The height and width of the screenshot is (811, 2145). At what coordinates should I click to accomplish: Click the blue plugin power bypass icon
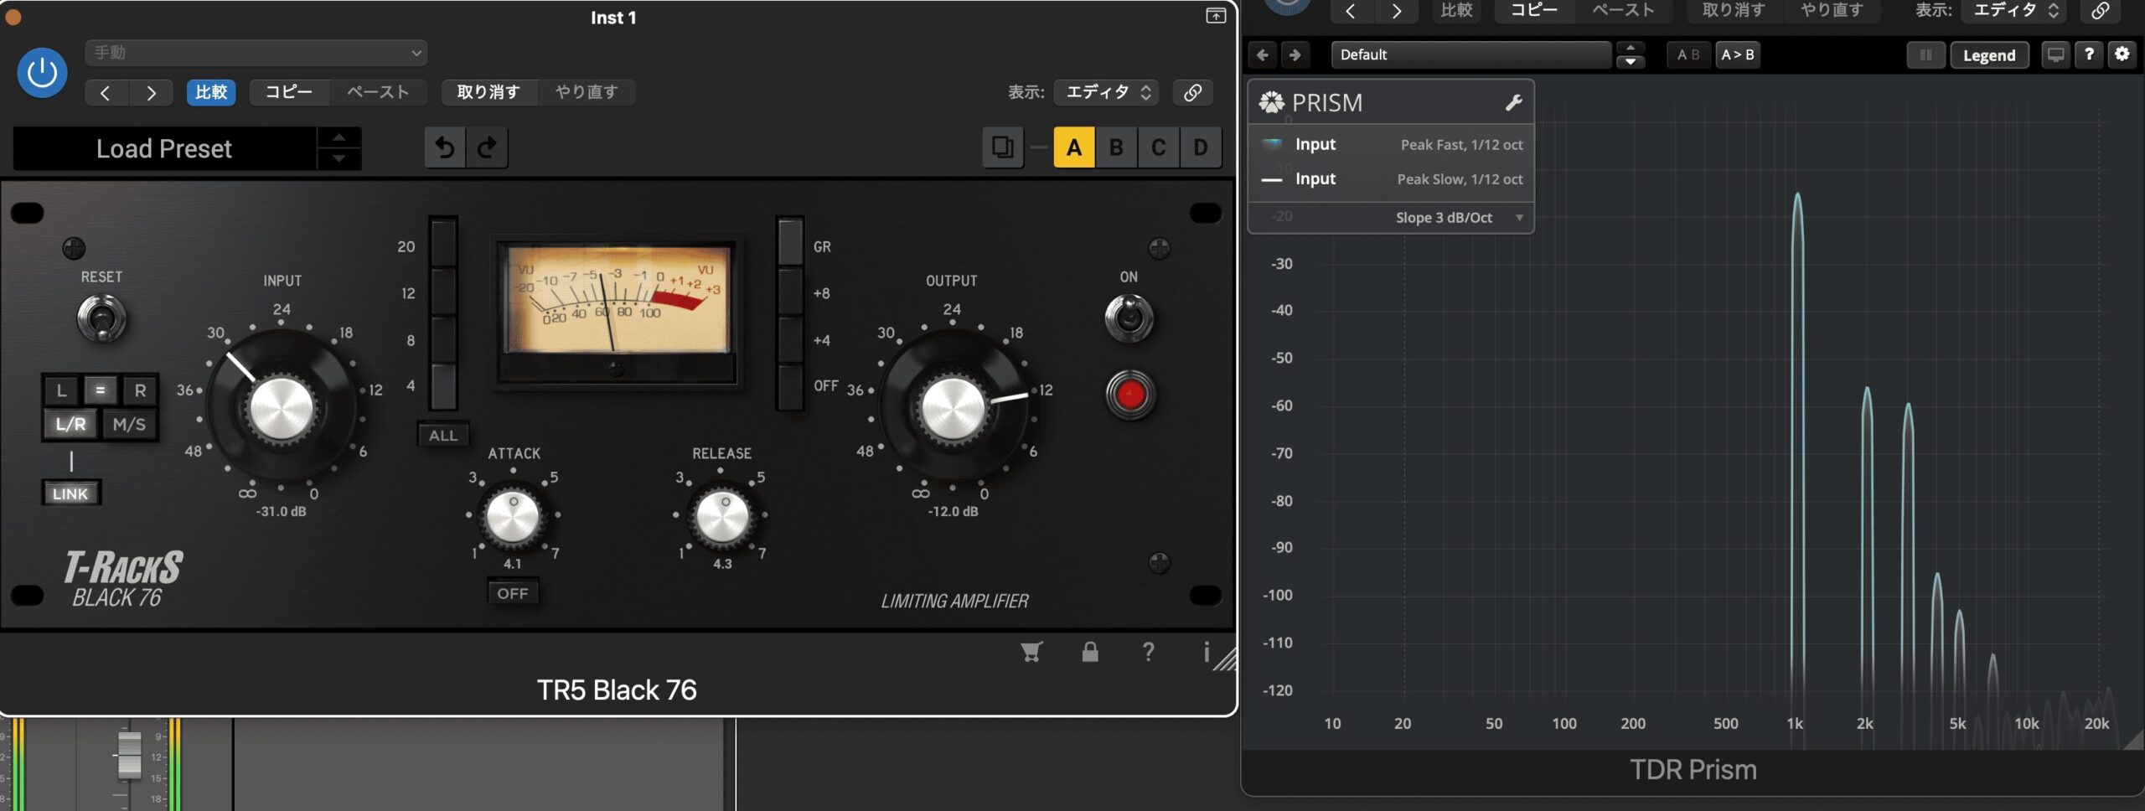42,73
